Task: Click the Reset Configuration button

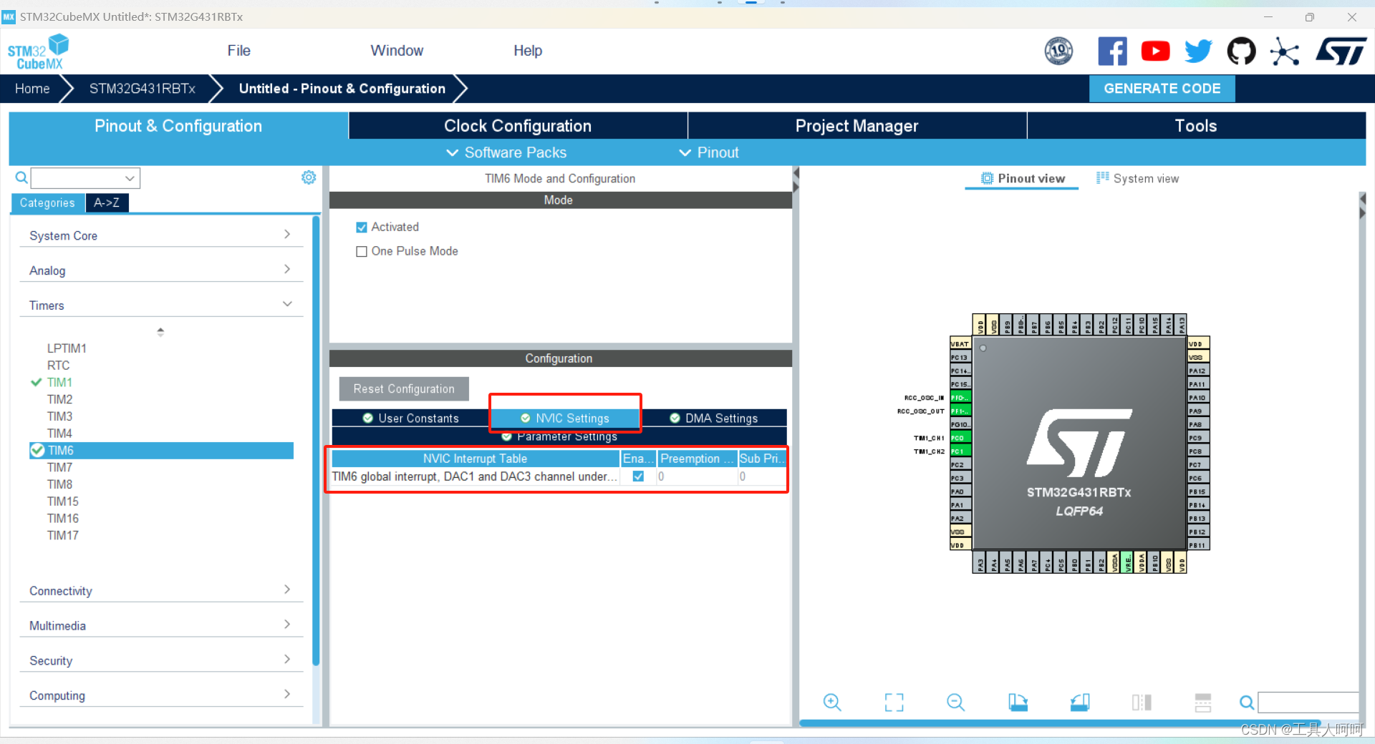Action: pyautogui.click(x=404, y=389)
